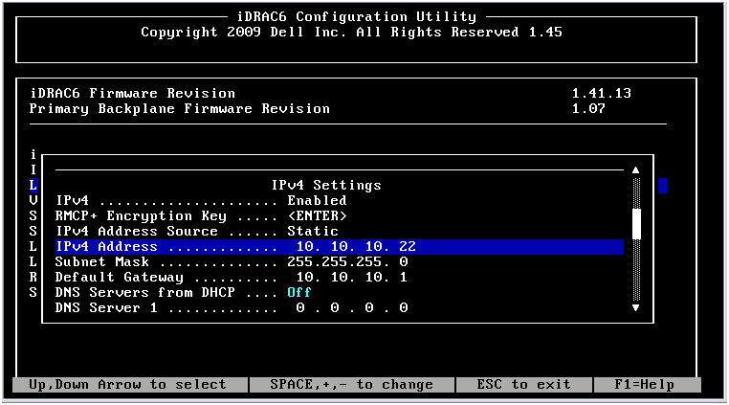Click the Dell copyright line
The image size is (729, 405).
[x=351, y=33]
